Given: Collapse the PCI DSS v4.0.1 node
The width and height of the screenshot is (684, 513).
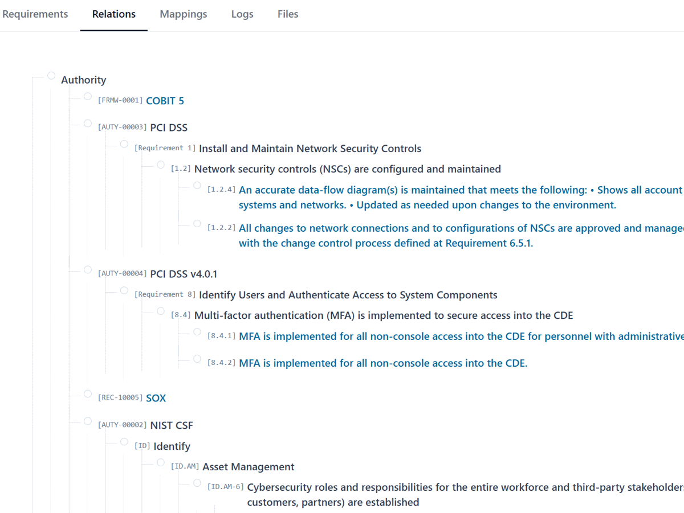Looking at the screenshot, I should point(88,269).
